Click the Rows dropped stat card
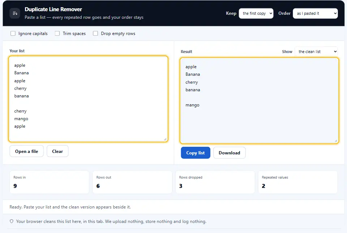This screenshot has height=233, width=347. 215,182
